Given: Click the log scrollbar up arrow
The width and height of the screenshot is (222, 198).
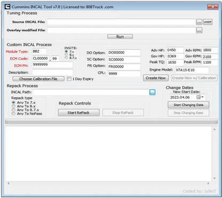Looking at the screenshot, I should pyautogui.click(x=215, y=130).
